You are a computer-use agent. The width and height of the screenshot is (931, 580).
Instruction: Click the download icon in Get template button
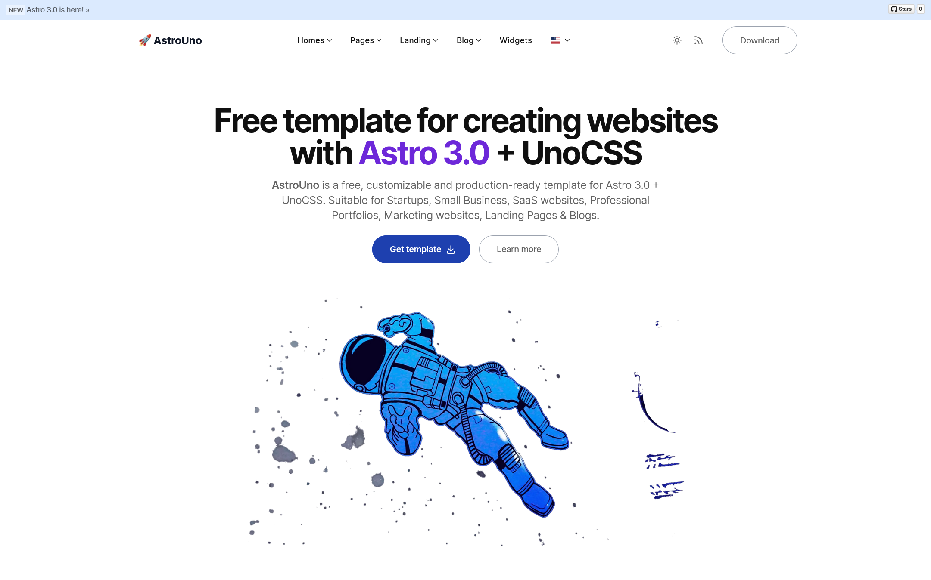pyautogui.click(x=451, y=249)
